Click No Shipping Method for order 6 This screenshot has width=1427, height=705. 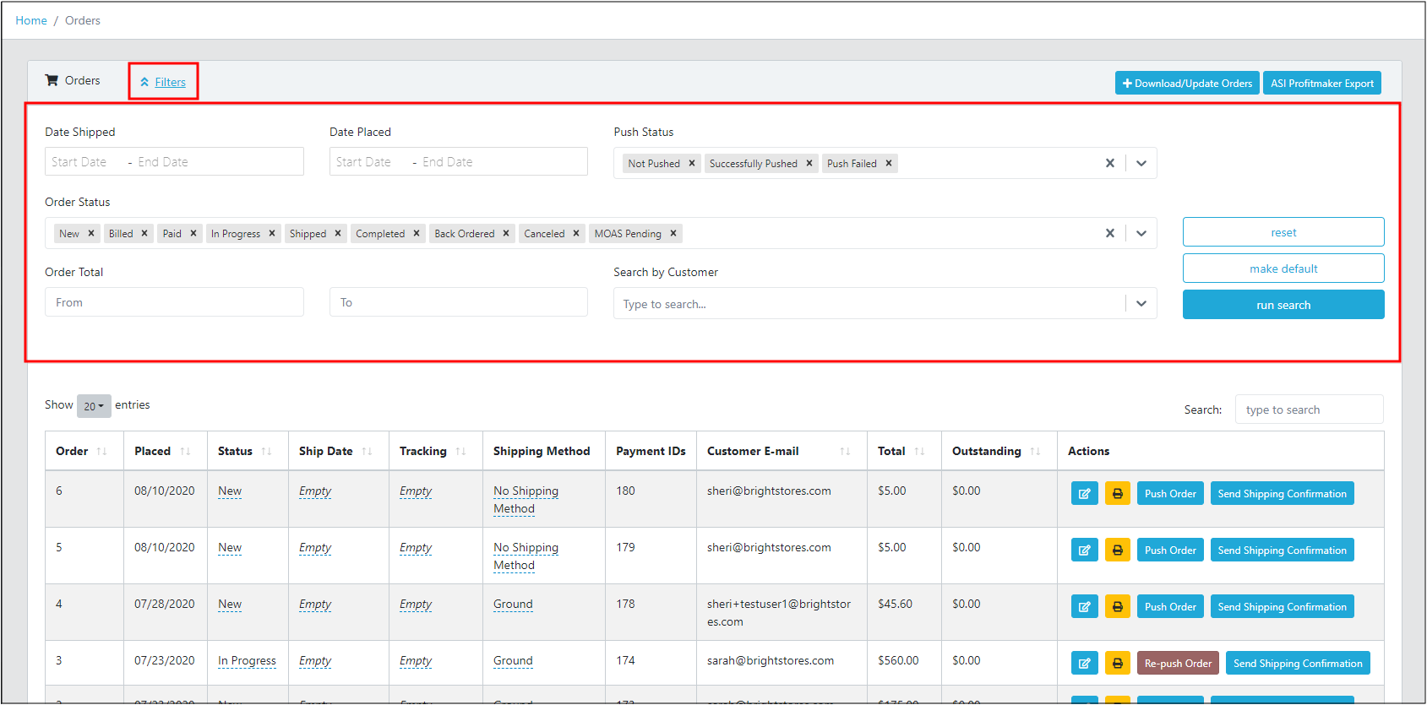(x=526, y=500)
